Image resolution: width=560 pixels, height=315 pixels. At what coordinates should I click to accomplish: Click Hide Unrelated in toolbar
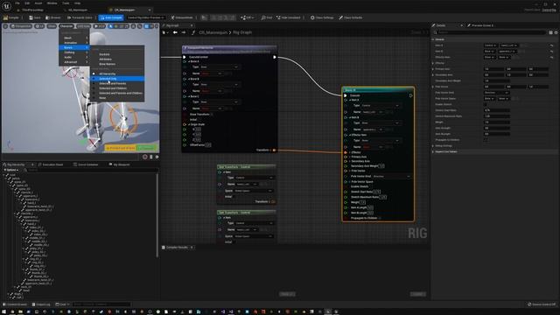click(288, 17)
